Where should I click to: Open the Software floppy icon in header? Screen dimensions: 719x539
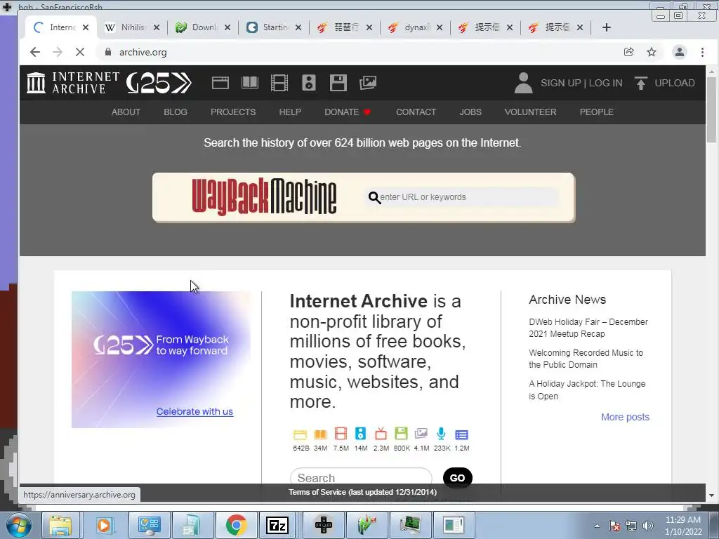pos(338,83)
